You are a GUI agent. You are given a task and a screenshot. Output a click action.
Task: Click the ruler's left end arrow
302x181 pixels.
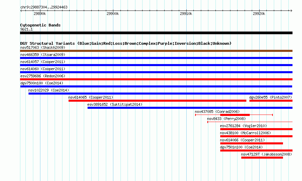pos(21,11)
